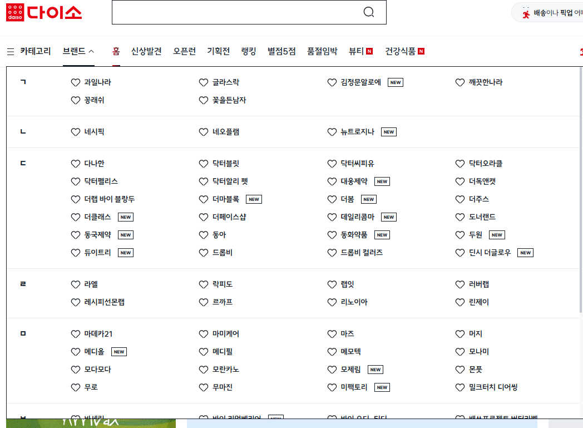Open the 리노이아 brand link
583x428 pixels.
[354, 302]
